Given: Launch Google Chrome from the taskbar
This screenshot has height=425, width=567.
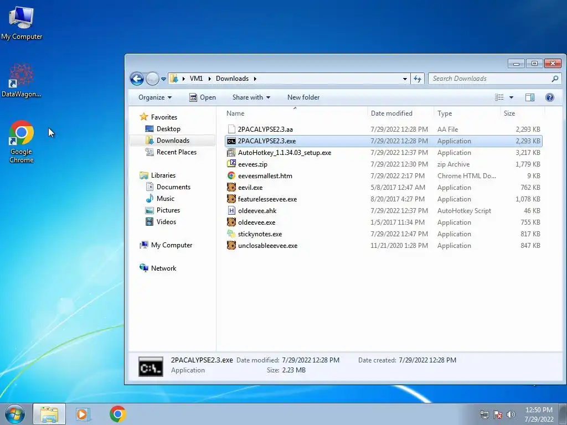Looking at the screenshot, I should (x=117, y=414).
